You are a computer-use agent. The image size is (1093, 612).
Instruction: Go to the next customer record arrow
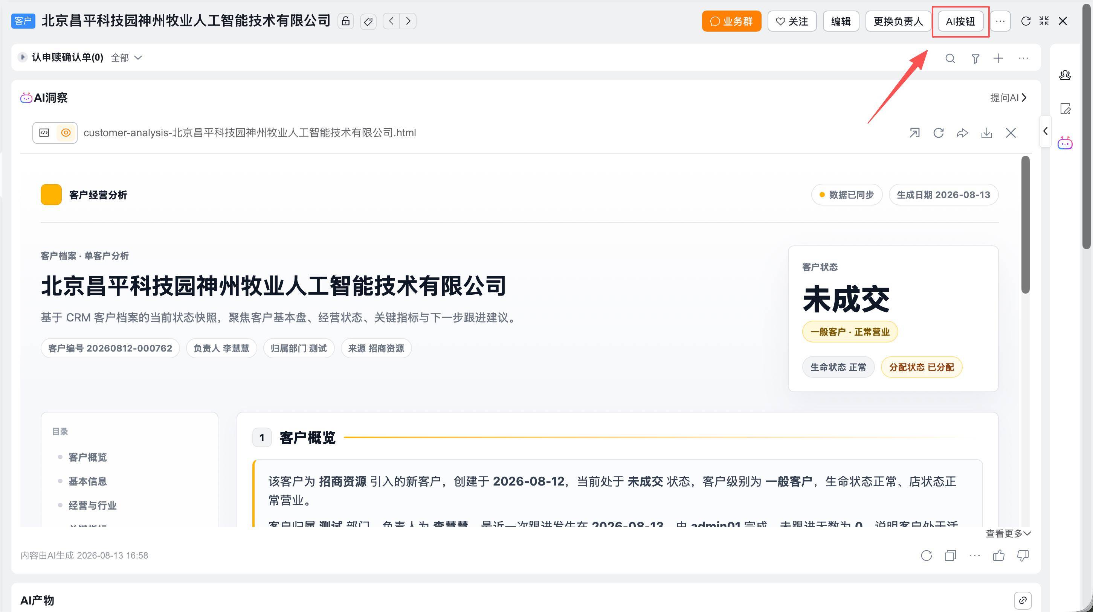[408, 21]
